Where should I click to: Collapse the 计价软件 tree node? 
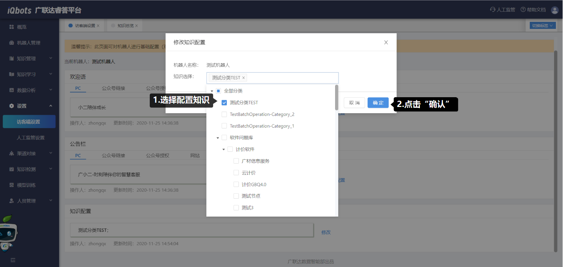pos(224,150)
